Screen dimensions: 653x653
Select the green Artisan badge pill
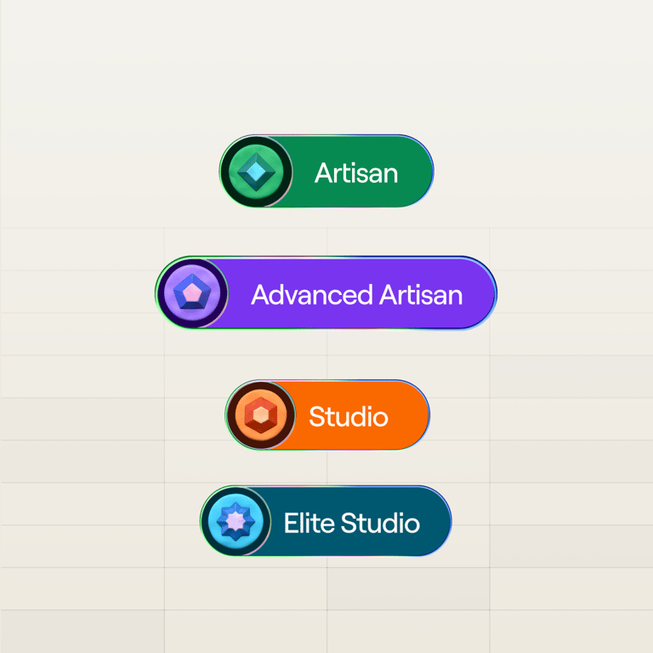click(x=326, y=171)
